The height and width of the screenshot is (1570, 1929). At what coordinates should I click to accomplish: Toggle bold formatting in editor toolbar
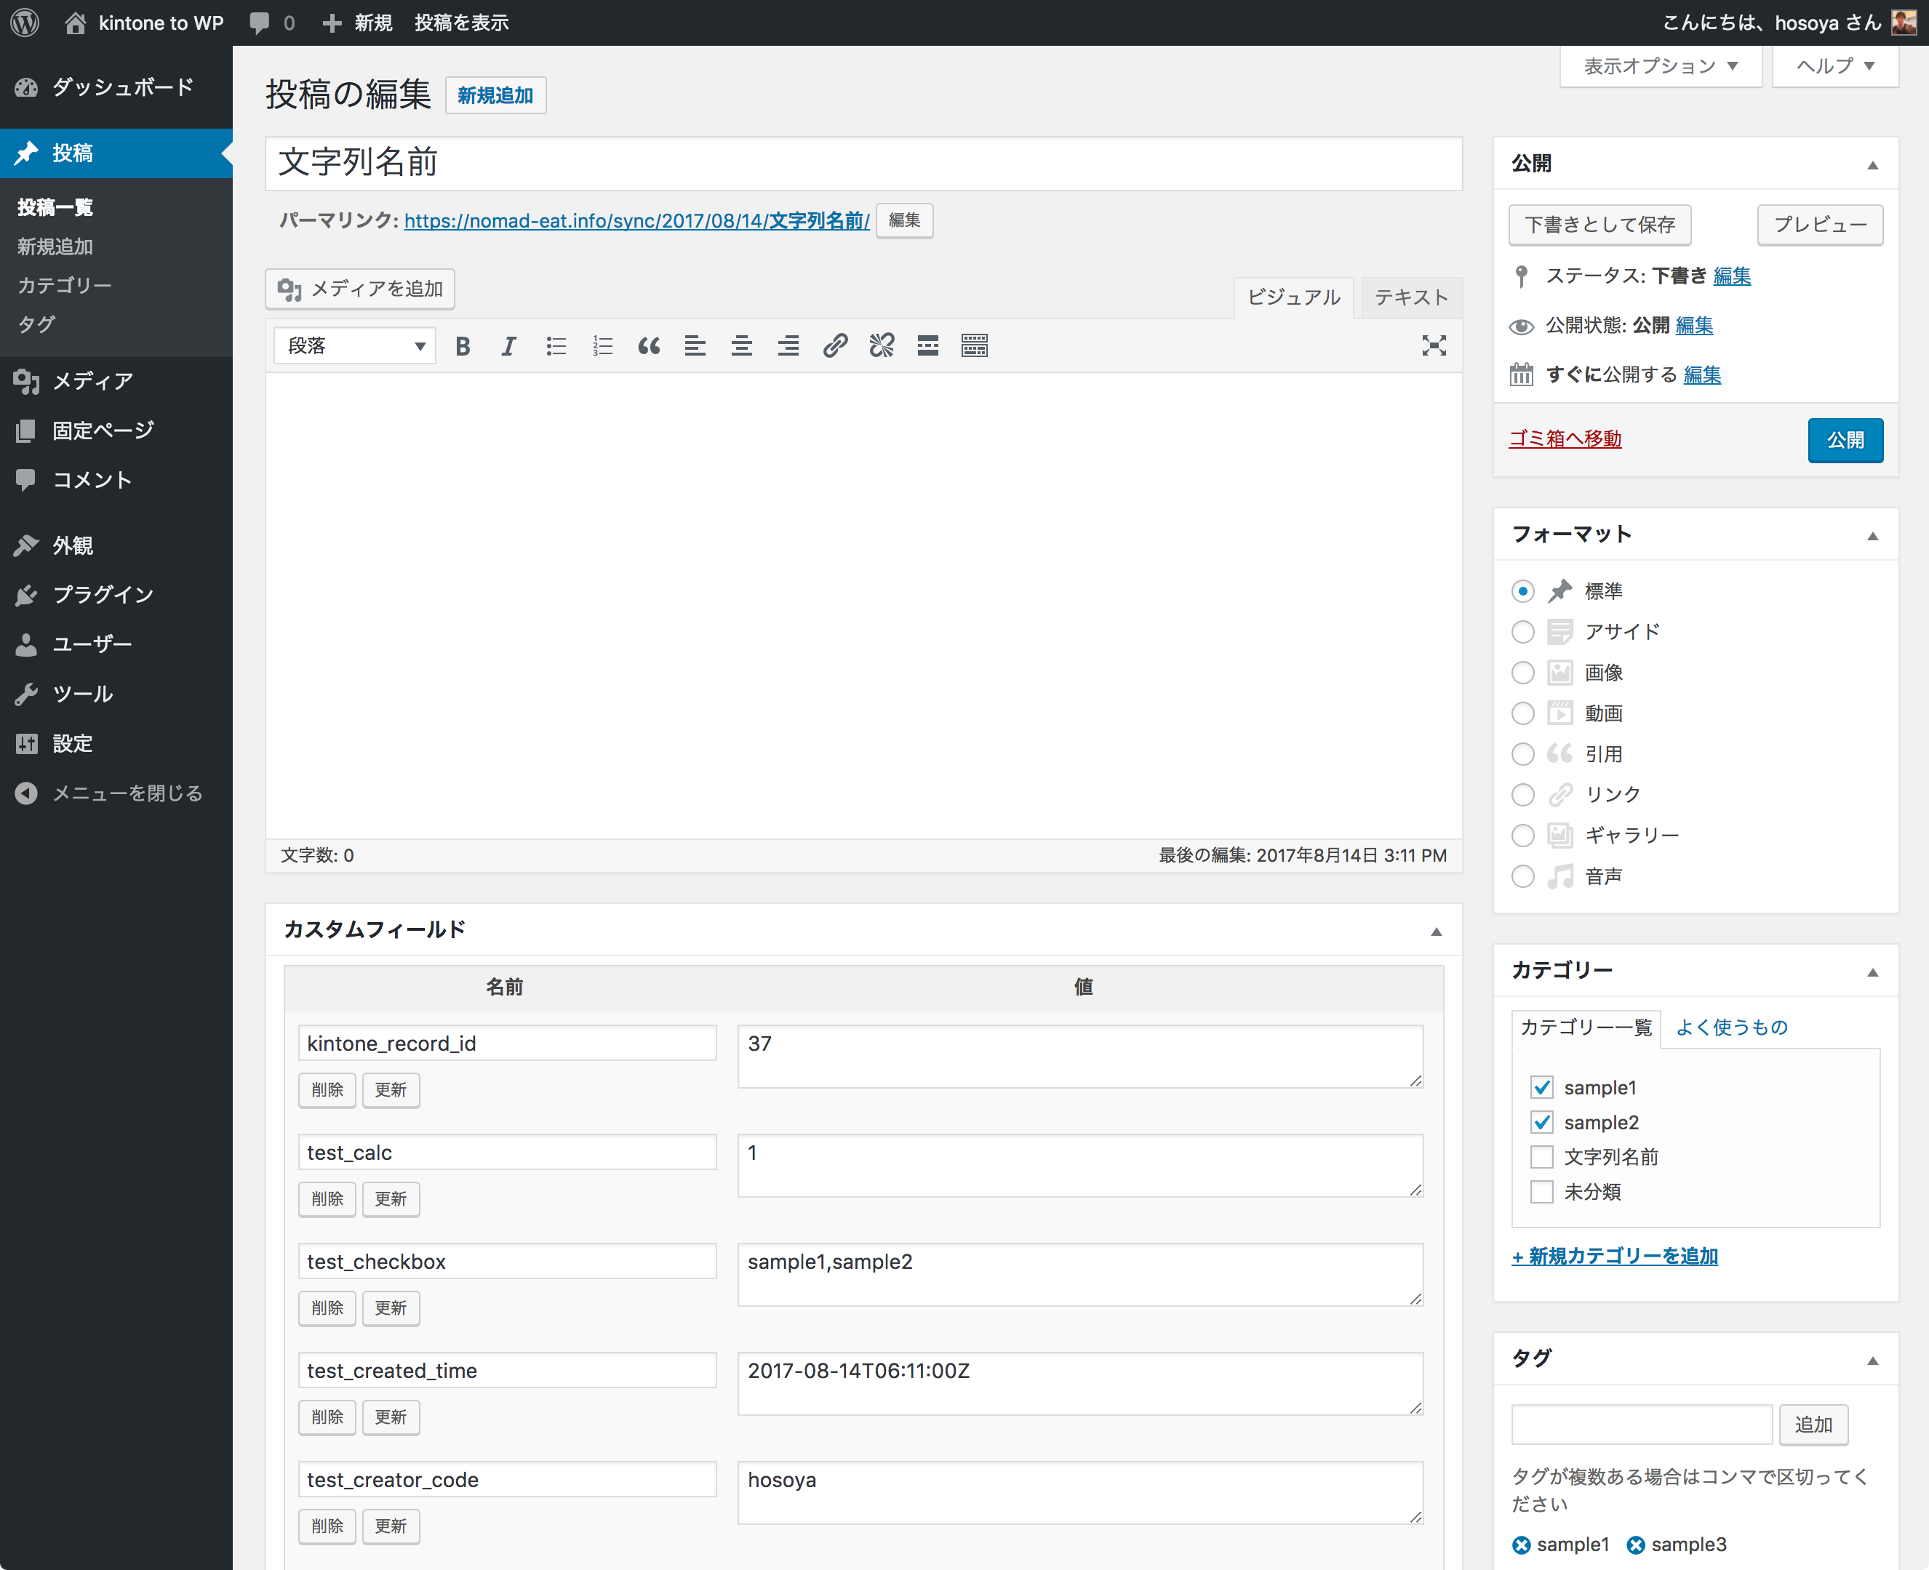coord(463,345)
